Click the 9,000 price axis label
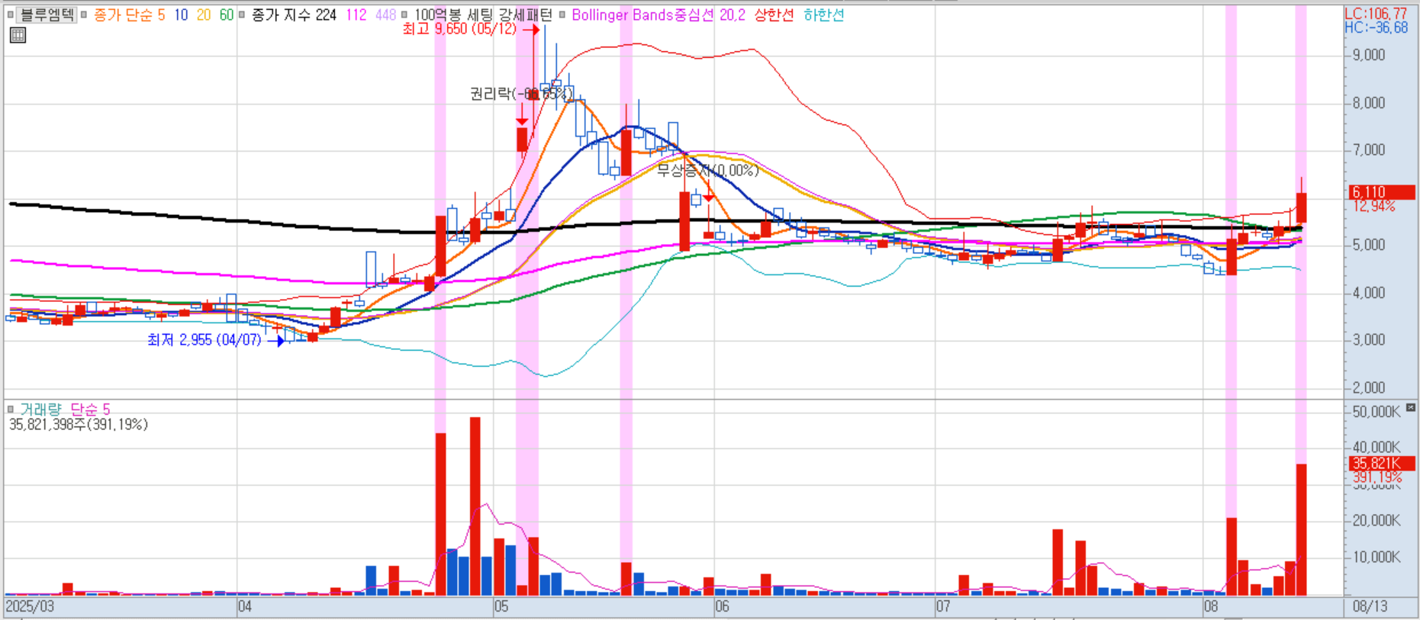Screen dimensions: 1420x620 pos(1368,55)
